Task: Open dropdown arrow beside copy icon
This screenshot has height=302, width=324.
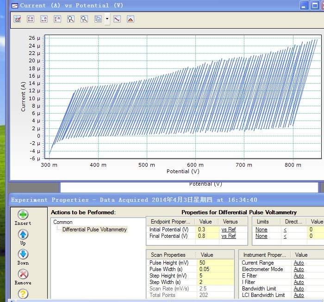Action: [107, 19]
